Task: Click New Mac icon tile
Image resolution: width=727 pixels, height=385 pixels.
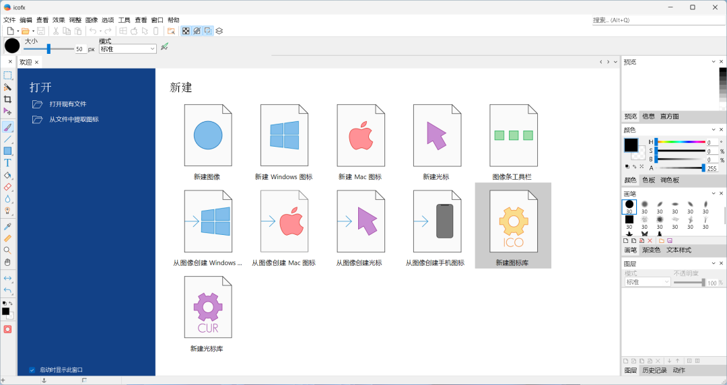Action: pos(360,143)
